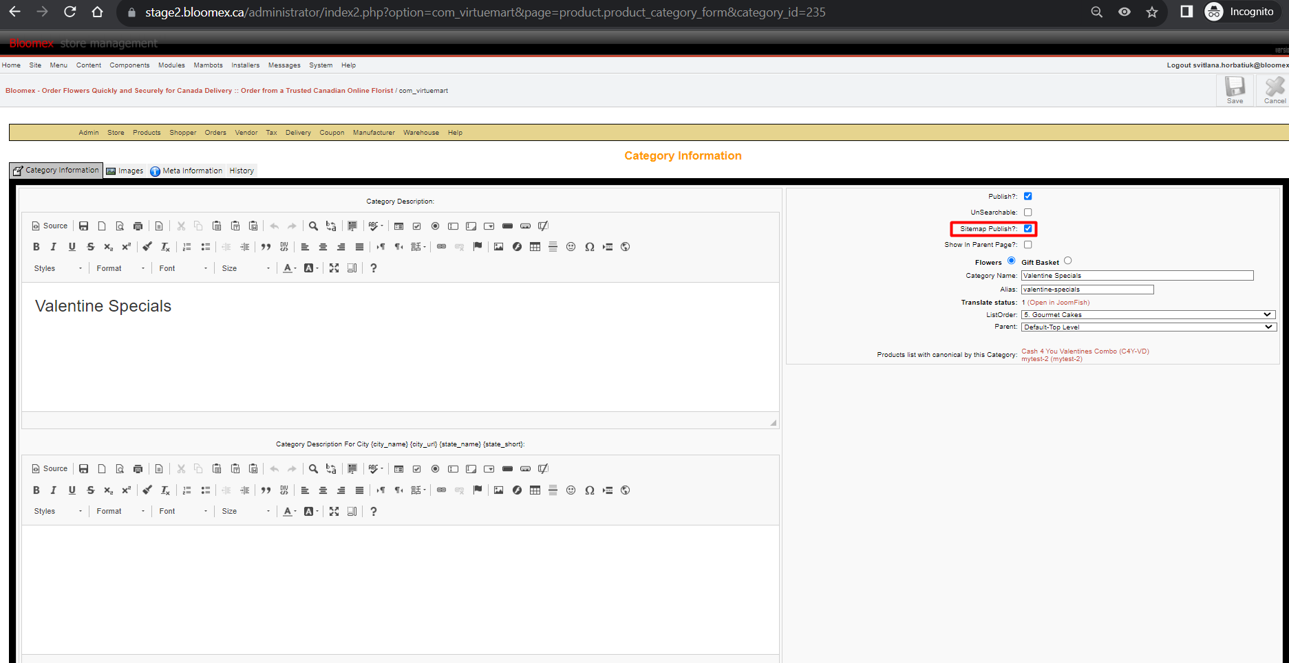Uncheck the Publish? checkbox
1289x663 pixels.
click(1027, 196)
